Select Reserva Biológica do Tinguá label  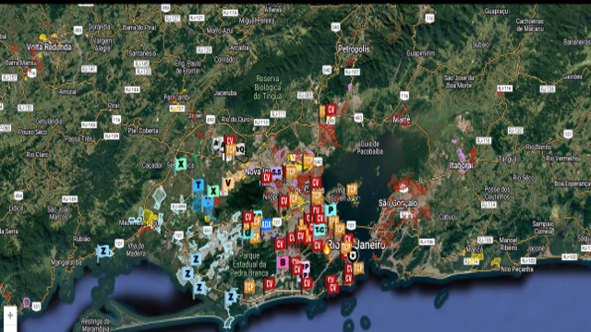pyautogui.click(x=267, y=88)
